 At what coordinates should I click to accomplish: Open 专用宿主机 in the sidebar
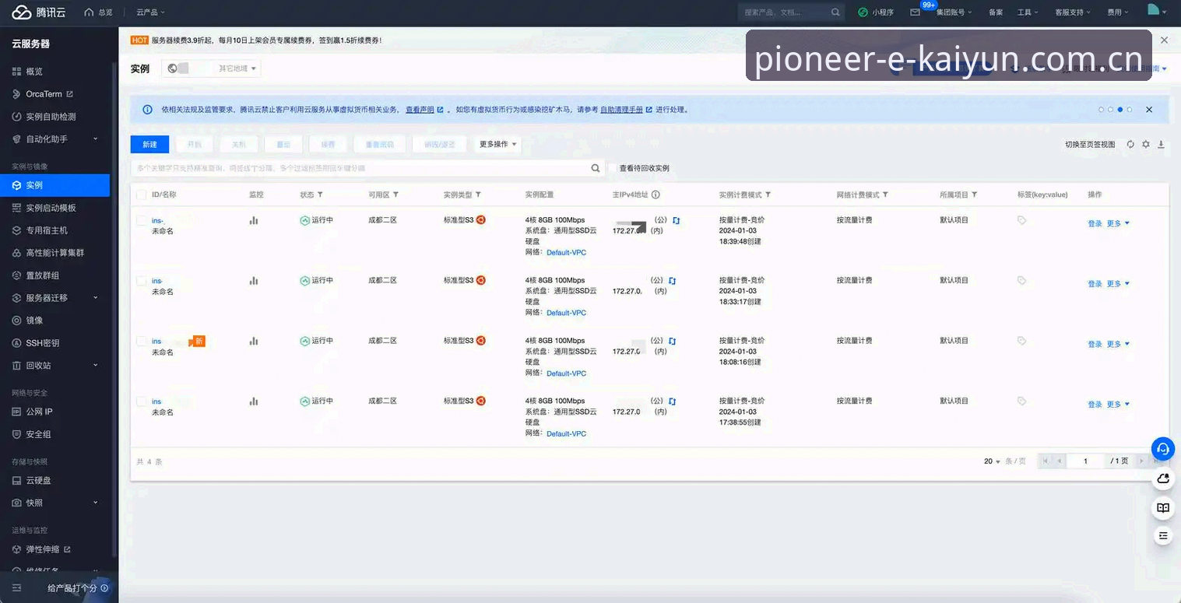[47, 230]
